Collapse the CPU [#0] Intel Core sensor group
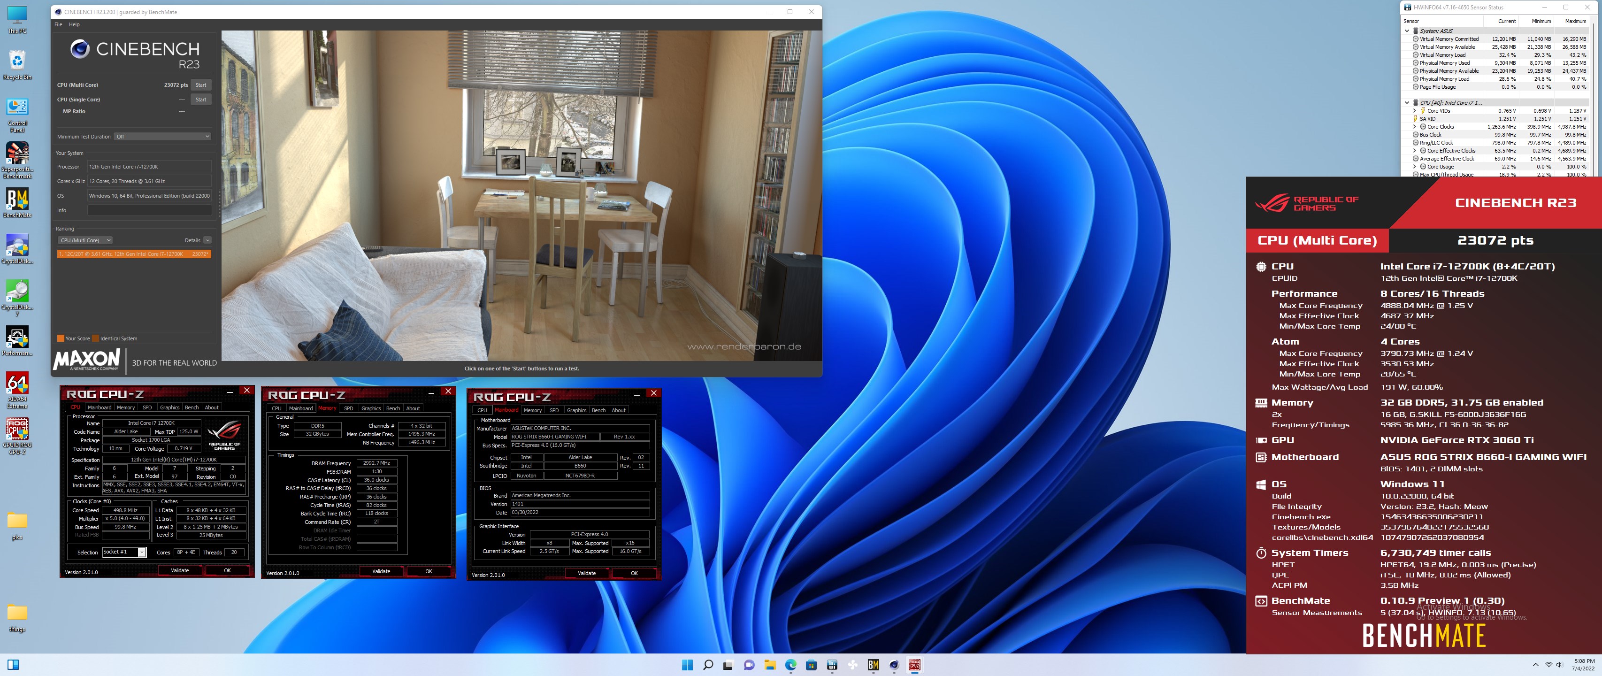Screen dimensions: 1602x676 [1407, 103]
